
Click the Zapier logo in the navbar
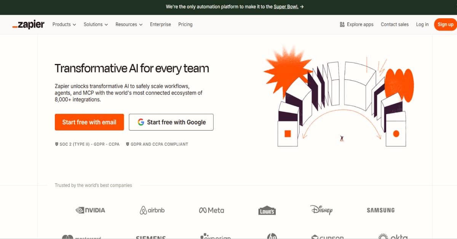tap(28, 24)
